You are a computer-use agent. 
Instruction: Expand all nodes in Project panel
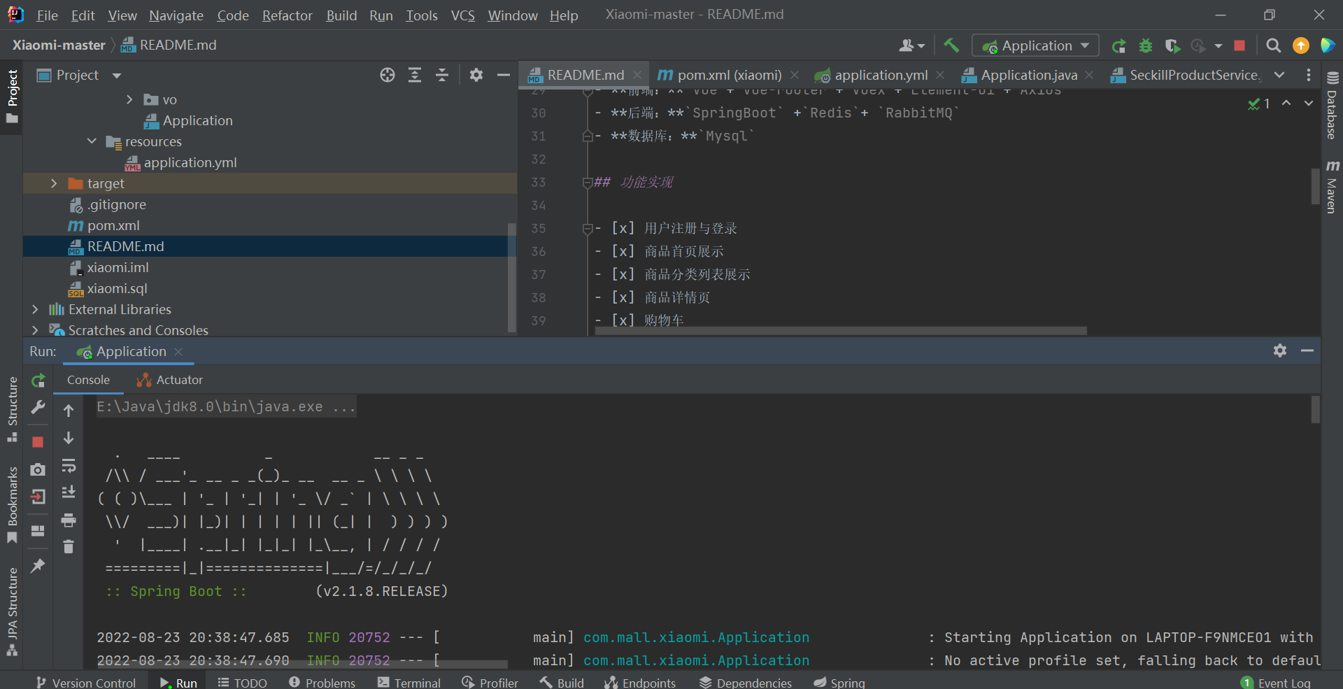point(415,75)
